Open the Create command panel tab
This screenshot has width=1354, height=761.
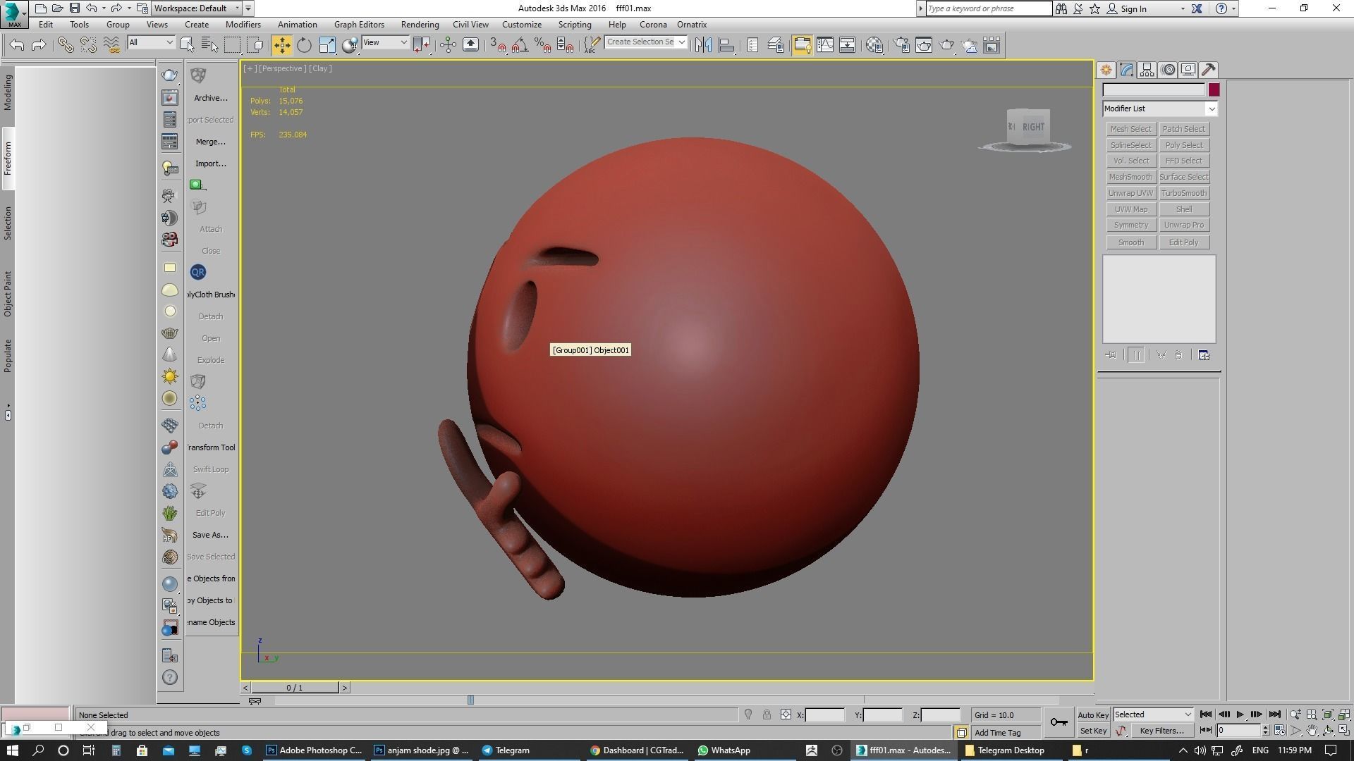point(1106,70)
